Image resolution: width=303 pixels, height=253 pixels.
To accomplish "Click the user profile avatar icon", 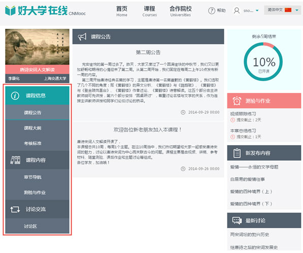I will coord(237,11).
